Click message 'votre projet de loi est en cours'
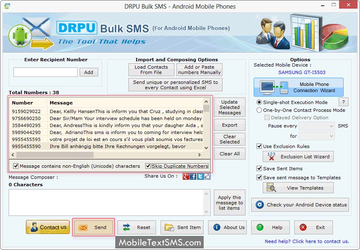360x250 pixels. [x=126, y=139]
